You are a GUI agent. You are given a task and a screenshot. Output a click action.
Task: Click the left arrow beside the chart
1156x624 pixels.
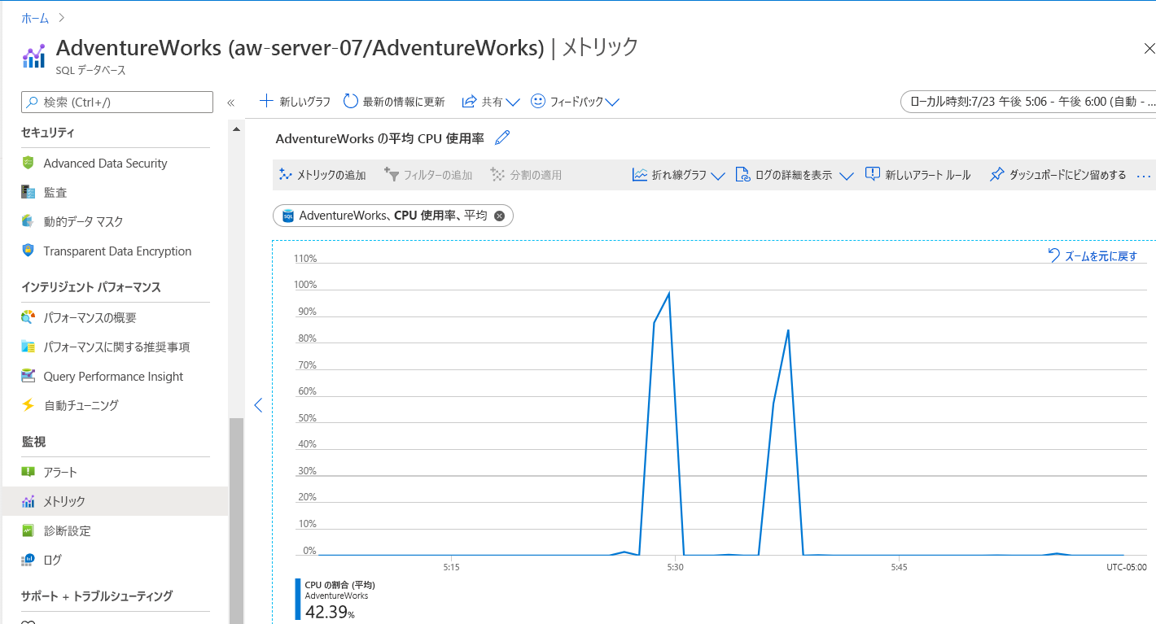click(258, 405)
